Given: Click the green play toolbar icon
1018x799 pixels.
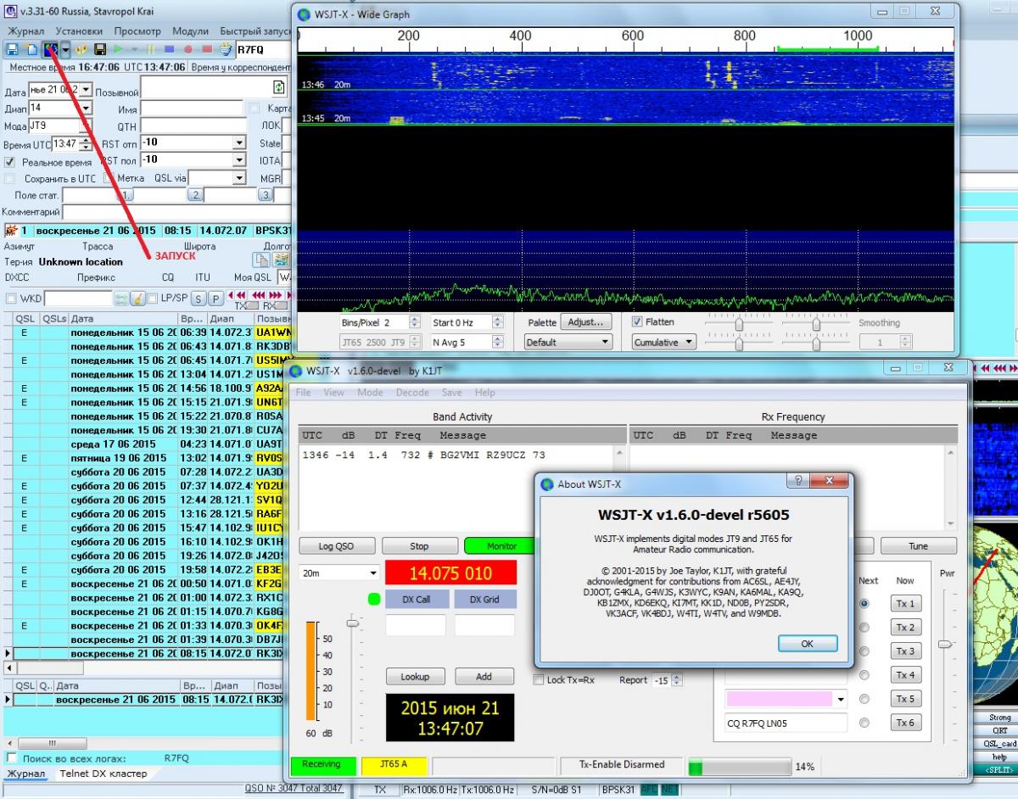Looking at the screenshot, I should click(118, 49).
